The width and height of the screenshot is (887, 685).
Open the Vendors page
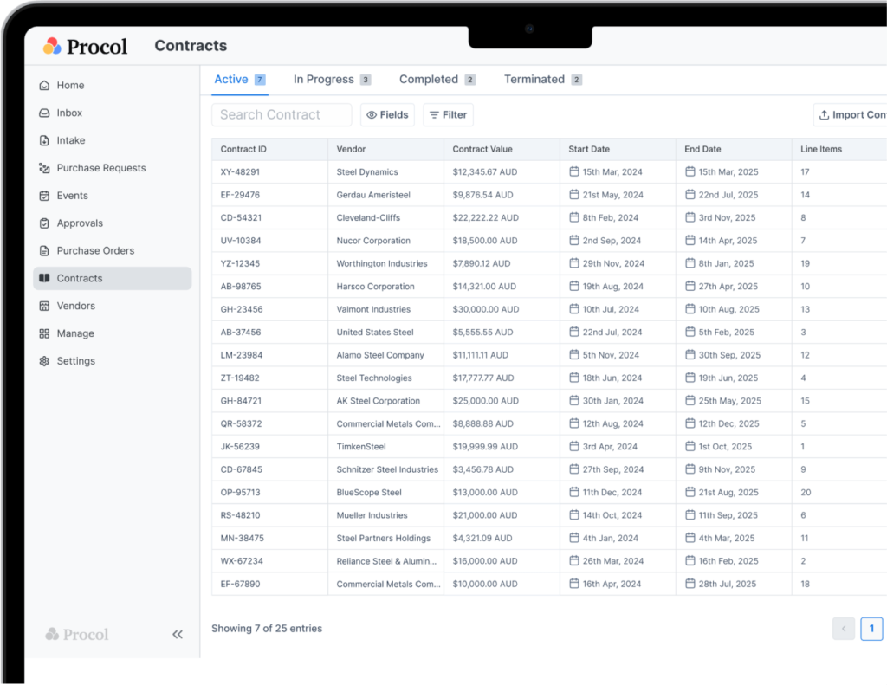[x=75, y=306]
